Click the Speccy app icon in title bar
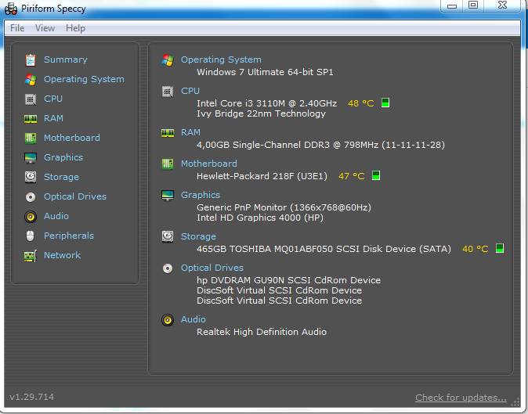Image resolution: width=528 pixels, height=414 pixels. 11,9
